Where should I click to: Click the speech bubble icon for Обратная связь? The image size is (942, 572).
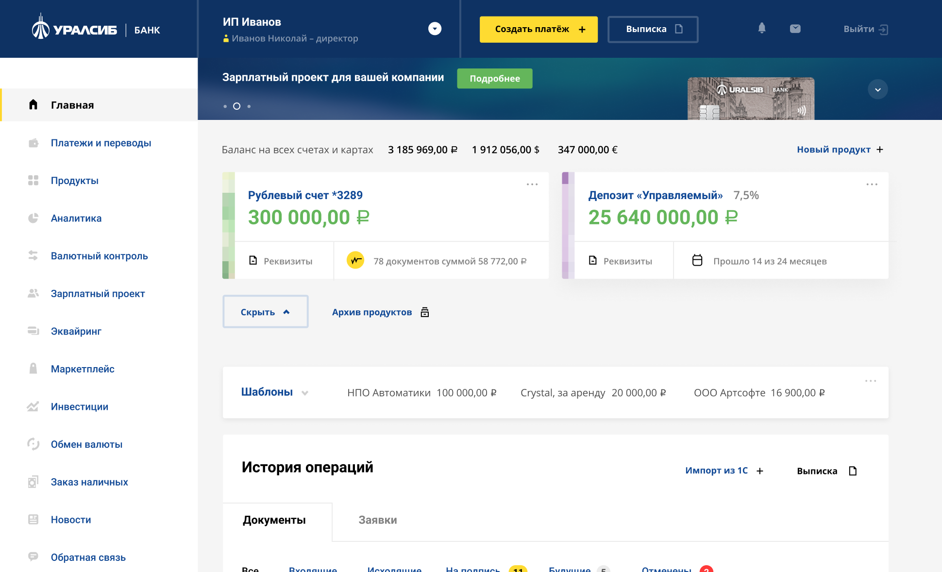click(33, 556)
